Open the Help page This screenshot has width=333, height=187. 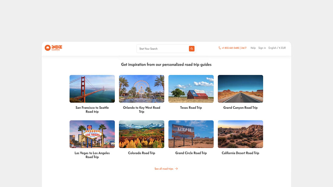[x=253, y=48]
